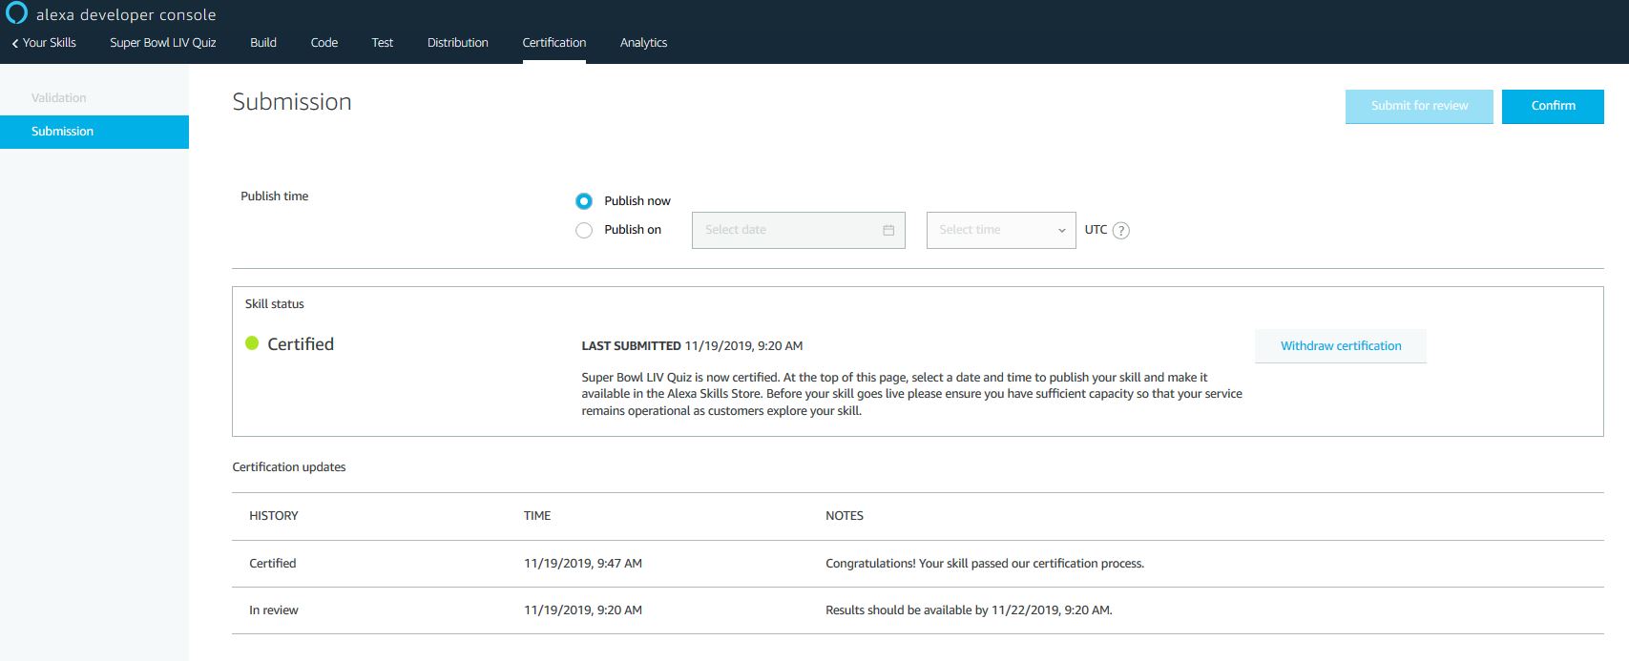Click the UTC help question mark icon
The height and width of the screenshot is (661, 1629).
pyautogui.click(x=1121, y=231)
